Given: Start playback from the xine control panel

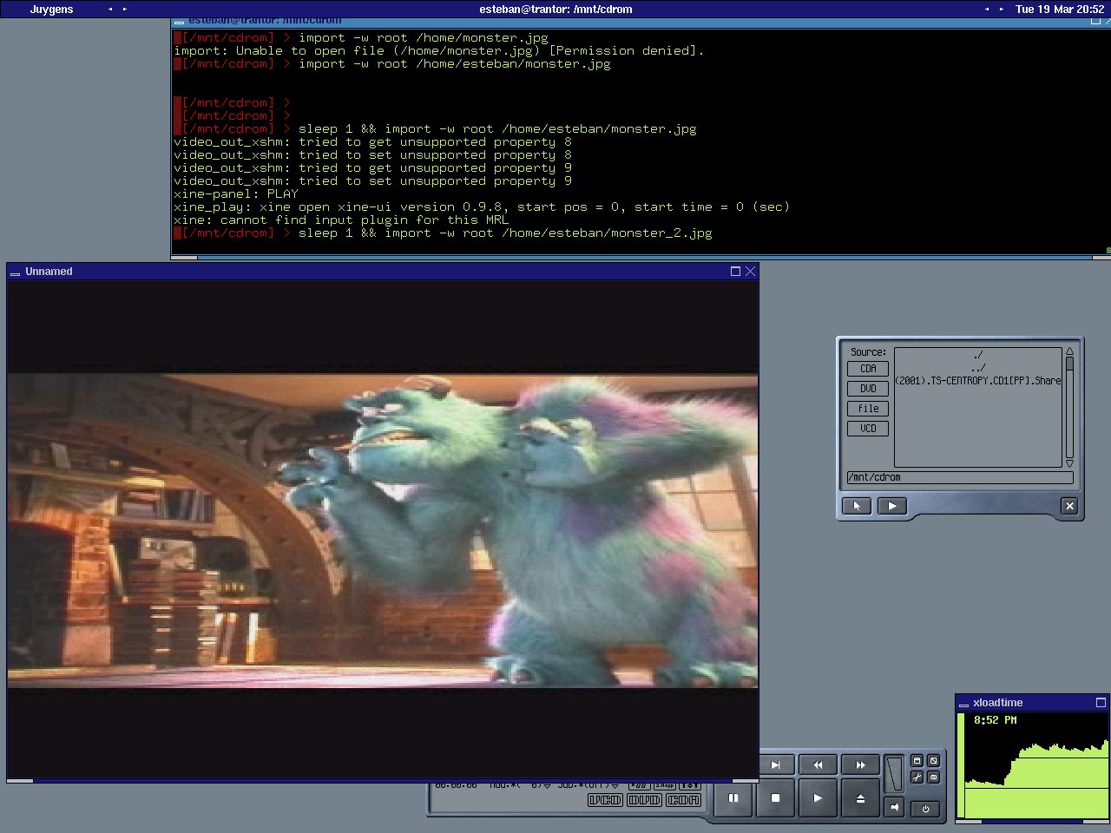Looking at the screenshot, I should [x=818, y=798].
